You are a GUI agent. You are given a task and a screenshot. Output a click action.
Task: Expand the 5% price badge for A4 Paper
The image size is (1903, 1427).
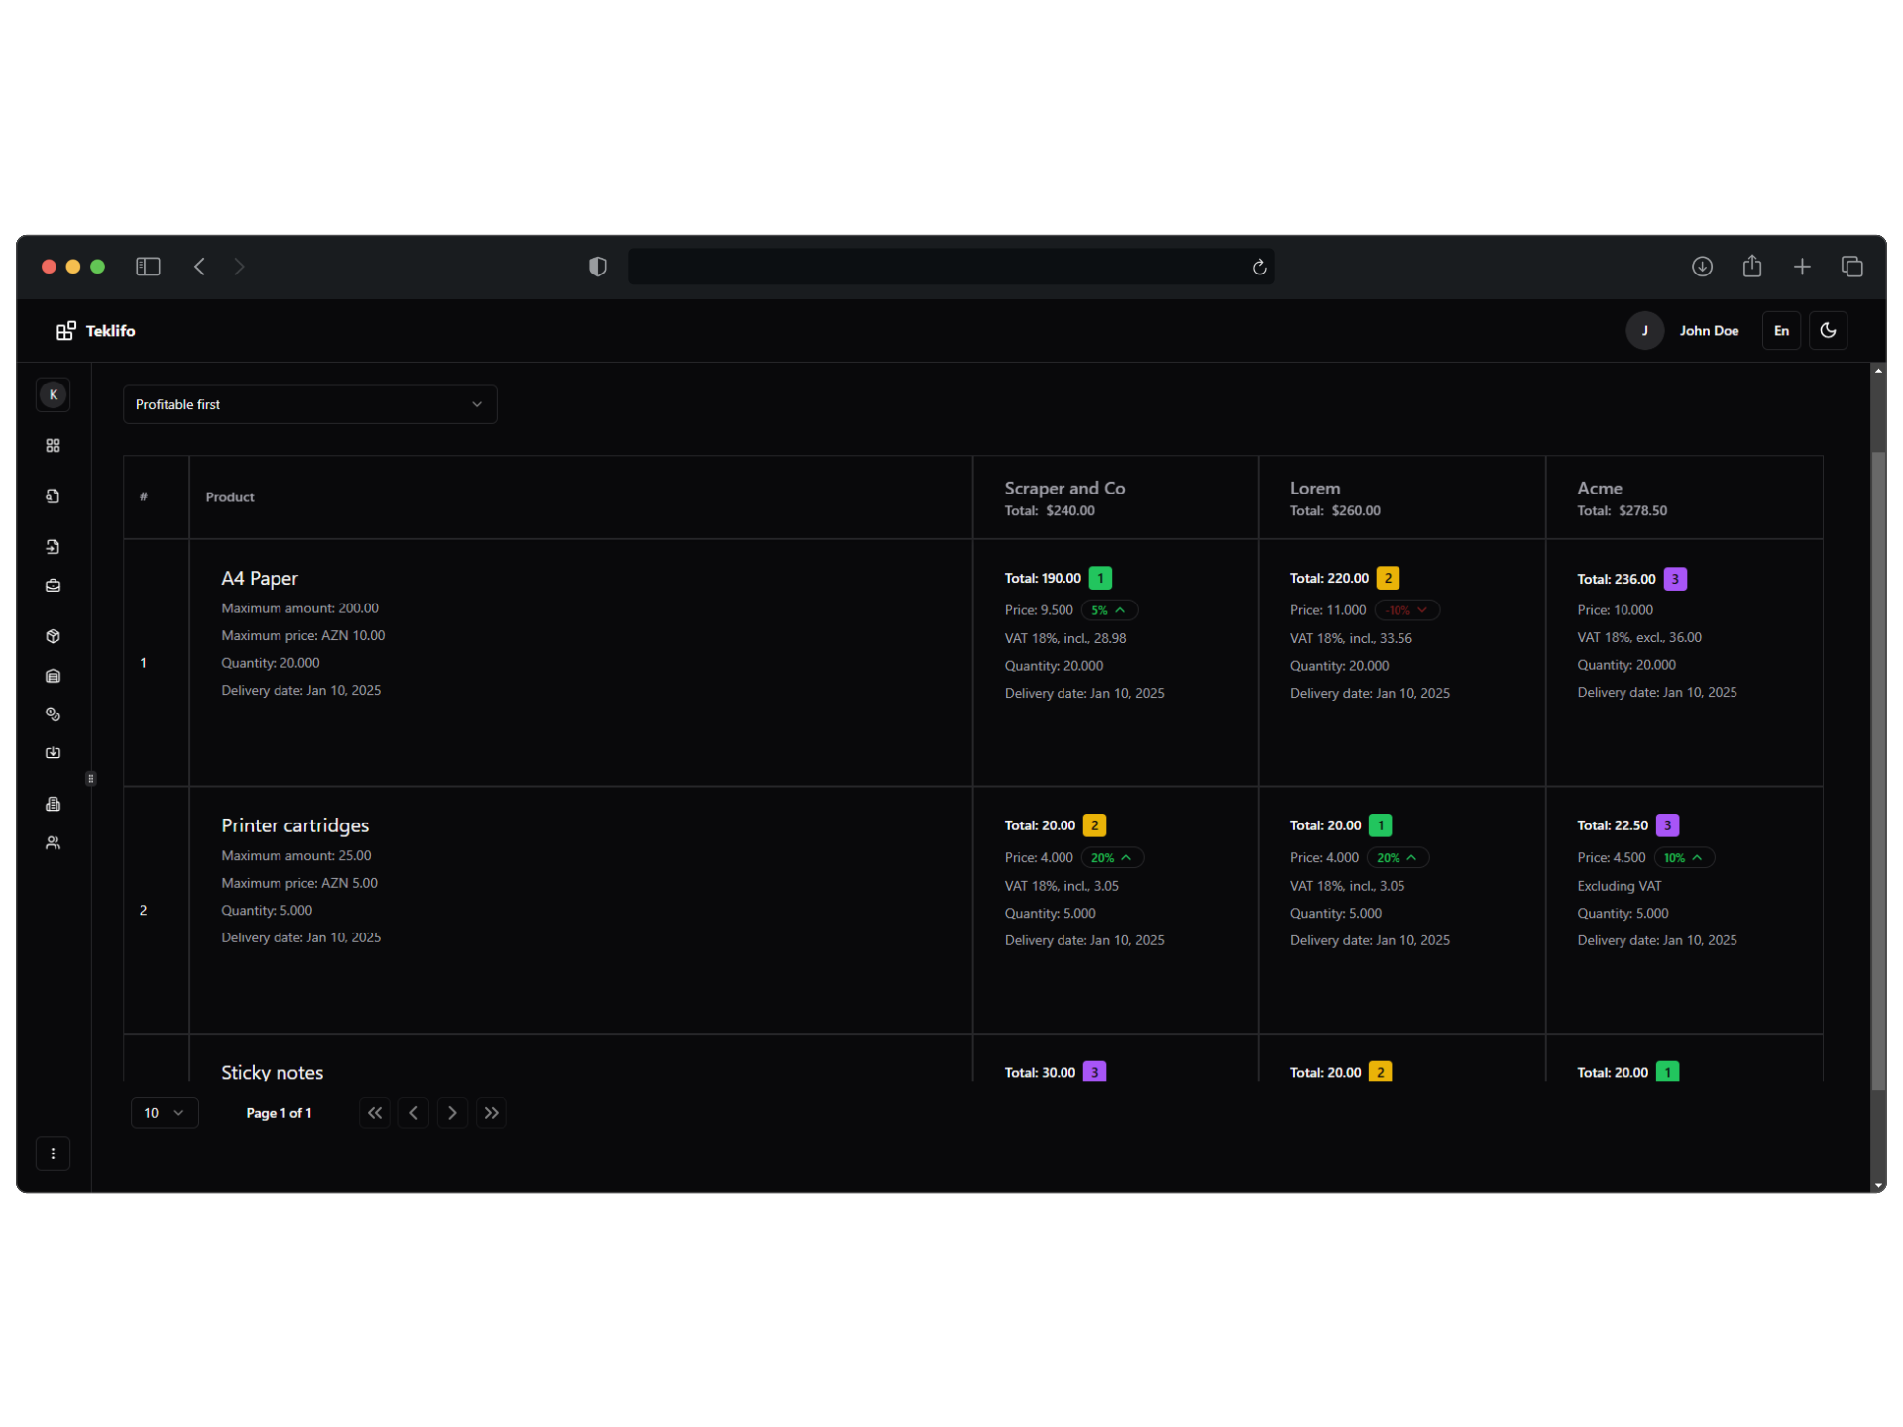(1108, 610)
